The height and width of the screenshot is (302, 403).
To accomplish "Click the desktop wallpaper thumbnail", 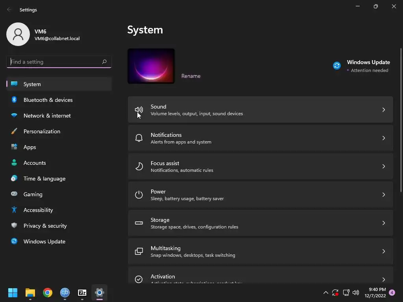I will 151,66.
